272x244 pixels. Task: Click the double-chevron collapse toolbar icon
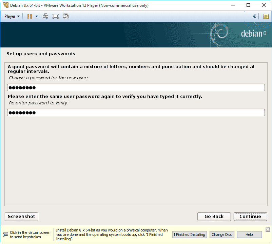[x=254, y=16]
